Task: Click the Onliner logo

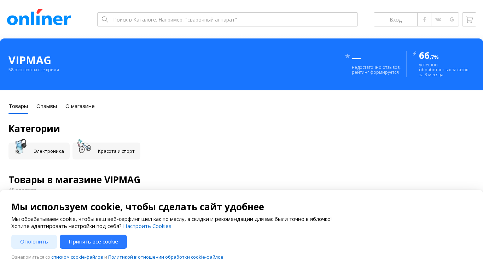Action: 39,18
